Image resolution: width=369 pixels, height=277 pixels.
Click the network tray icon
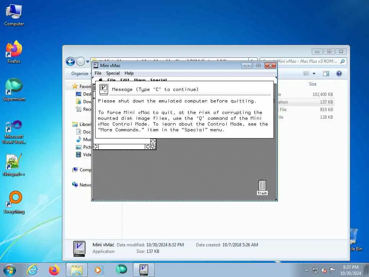[x=315, y=270]
